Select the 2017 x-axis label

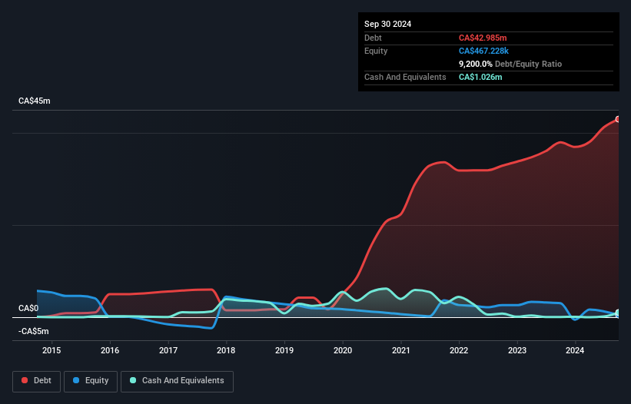pos(168,350)
